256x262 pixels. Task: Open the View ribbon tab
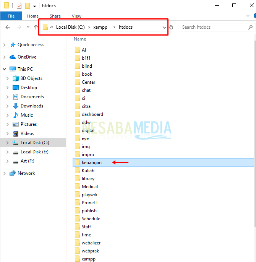coord(76,16)
